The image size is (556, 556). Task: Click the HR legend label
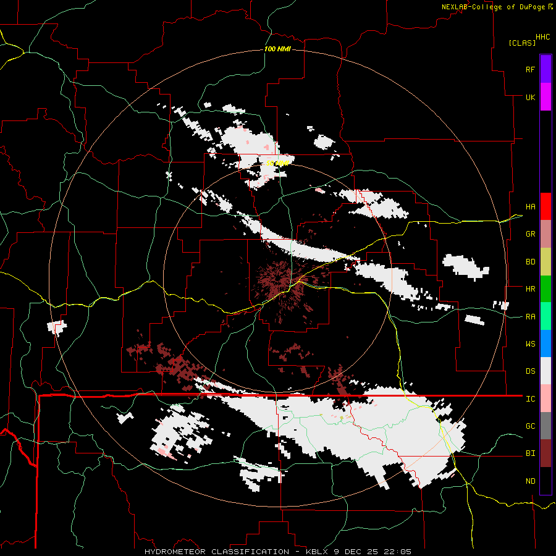pos(530,289)
